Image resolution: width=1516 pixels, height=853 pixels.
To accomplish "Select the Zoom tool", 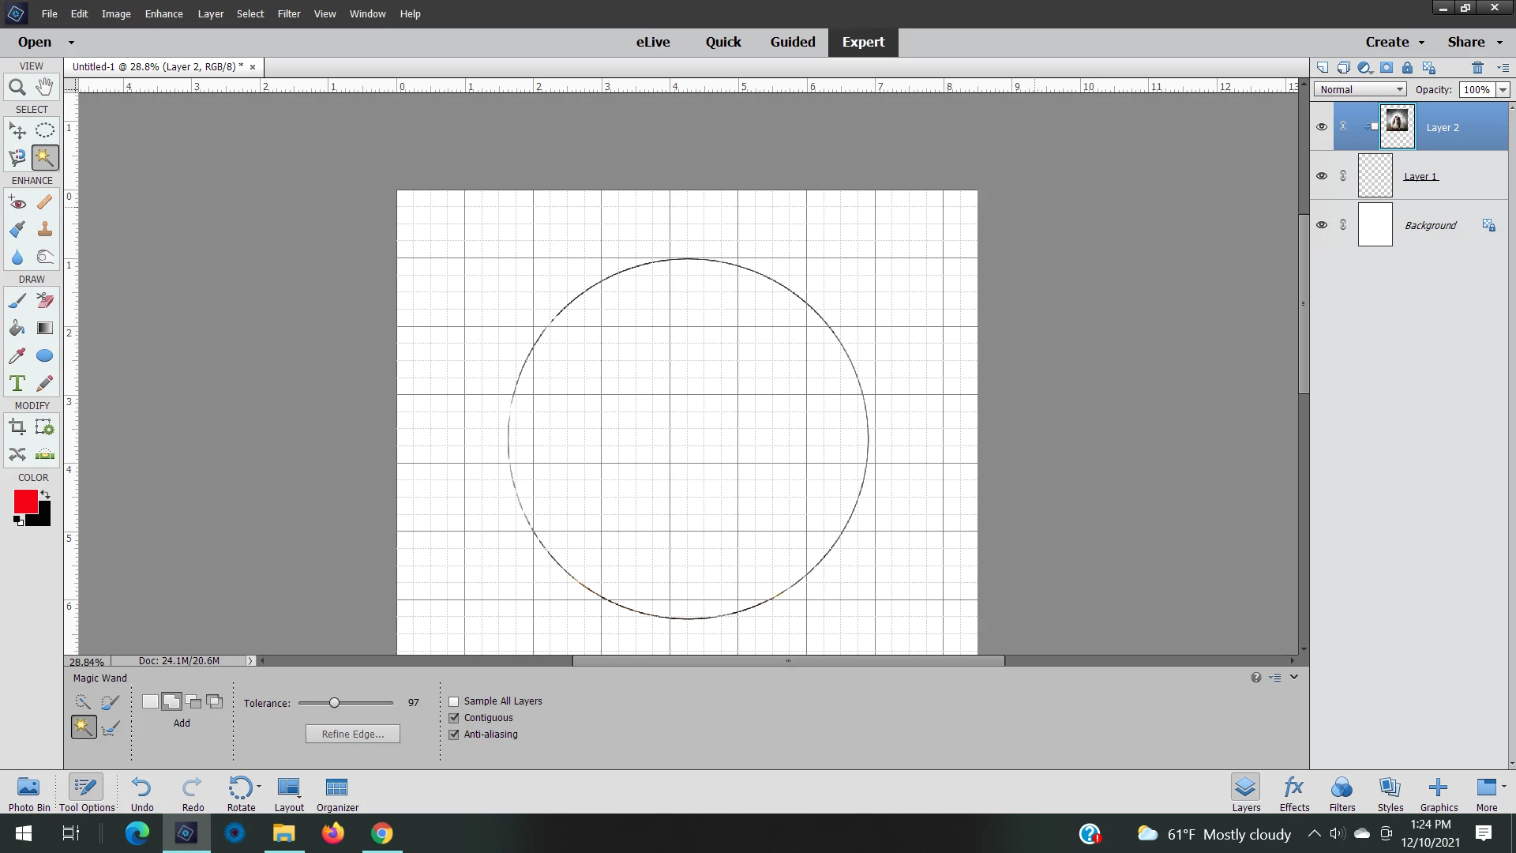I will 17,88.
